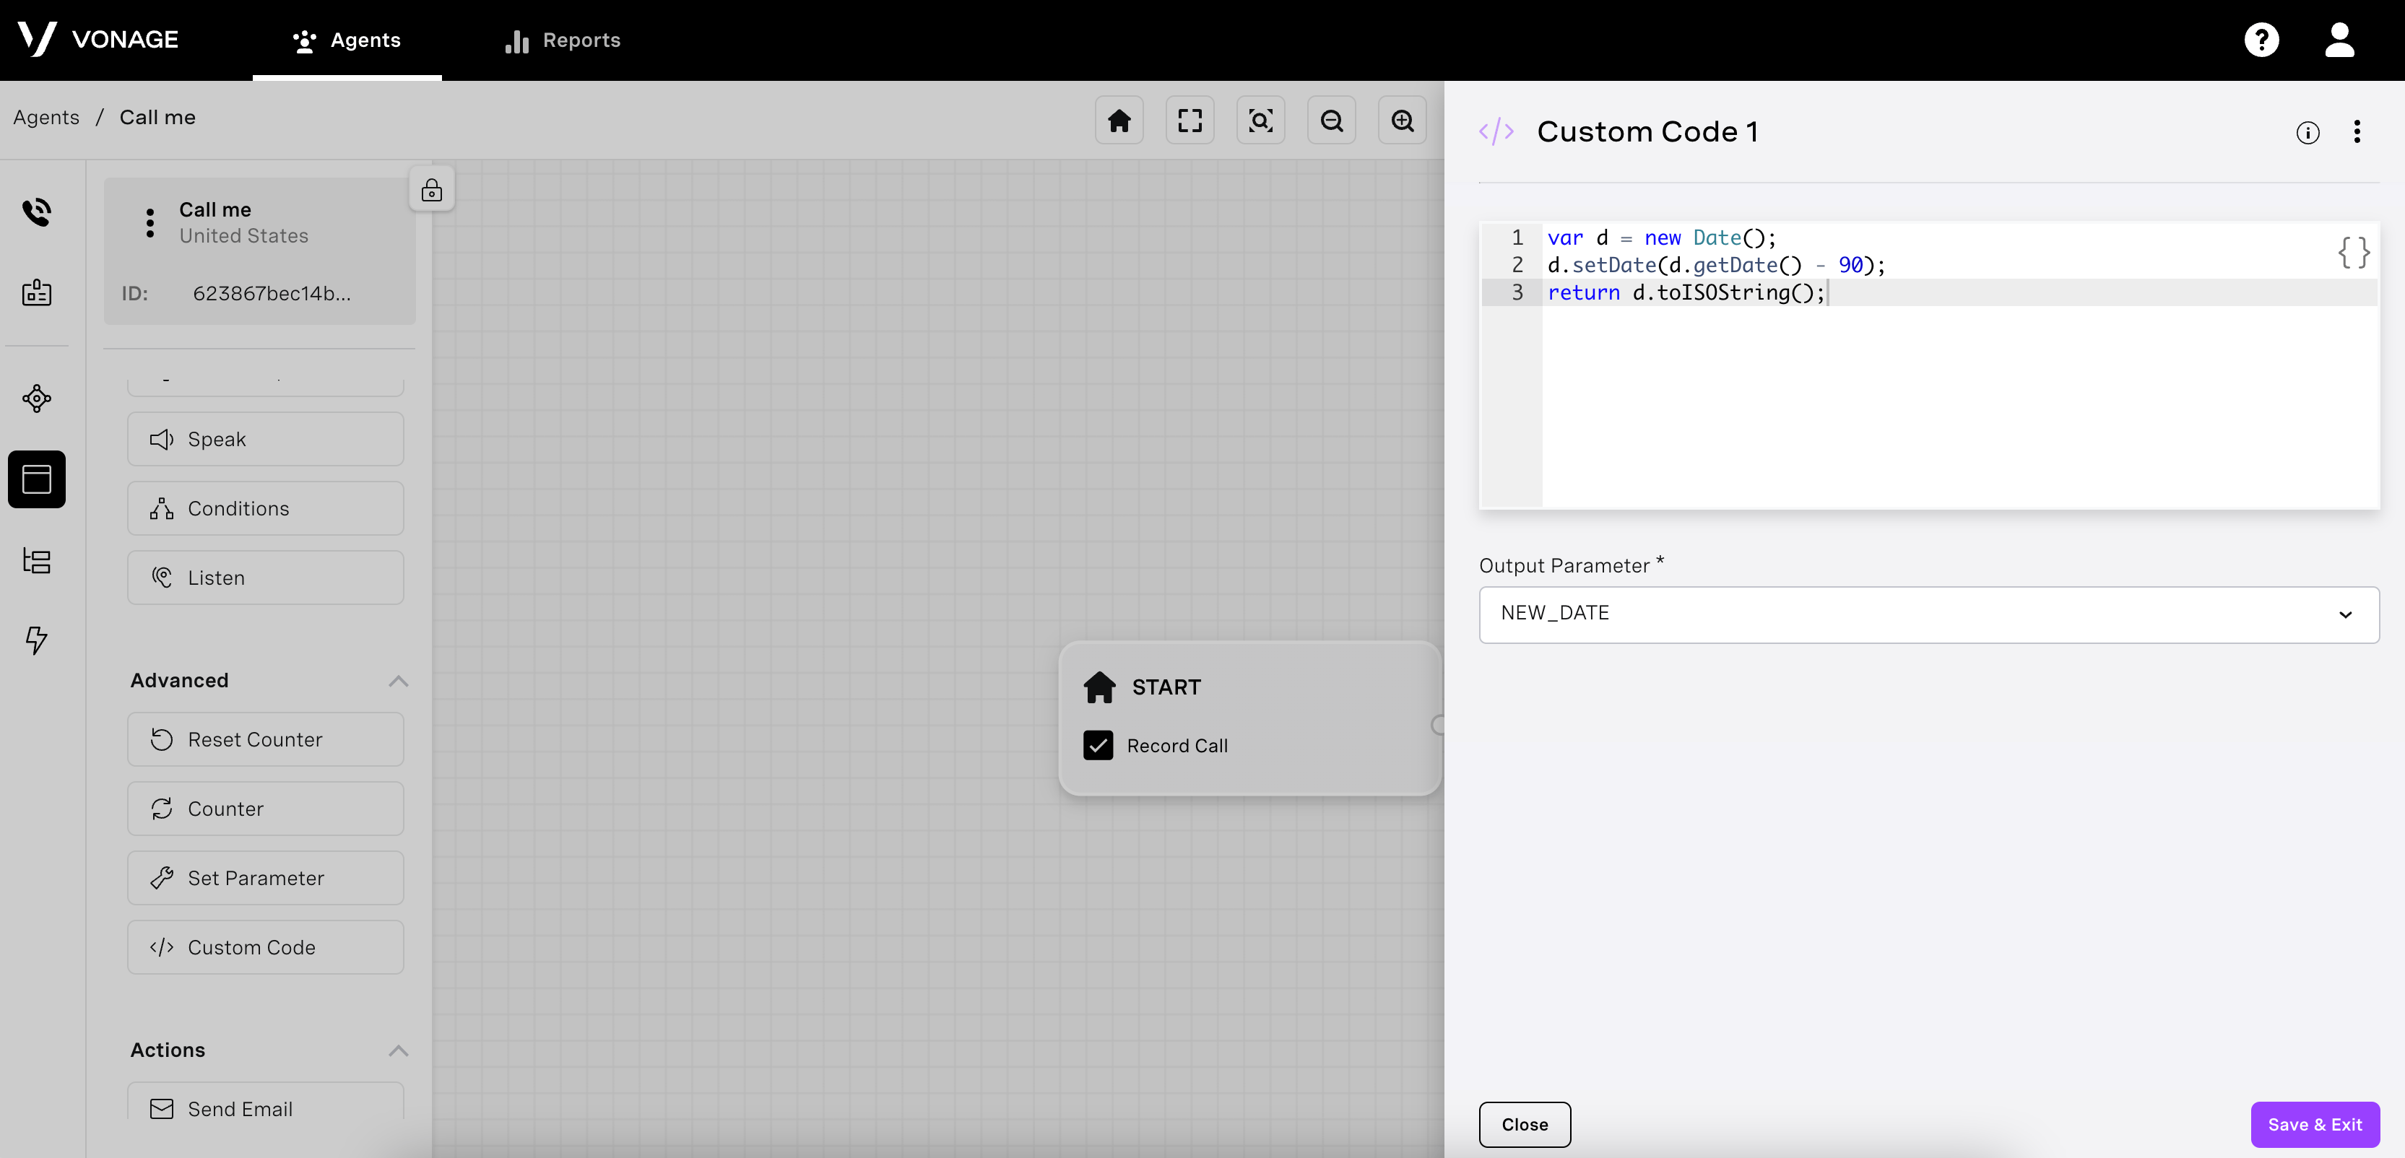Screen dimensions: 2405x1158
Task: Select the nodes panel sidebar icon
Action: pos(36,479)
